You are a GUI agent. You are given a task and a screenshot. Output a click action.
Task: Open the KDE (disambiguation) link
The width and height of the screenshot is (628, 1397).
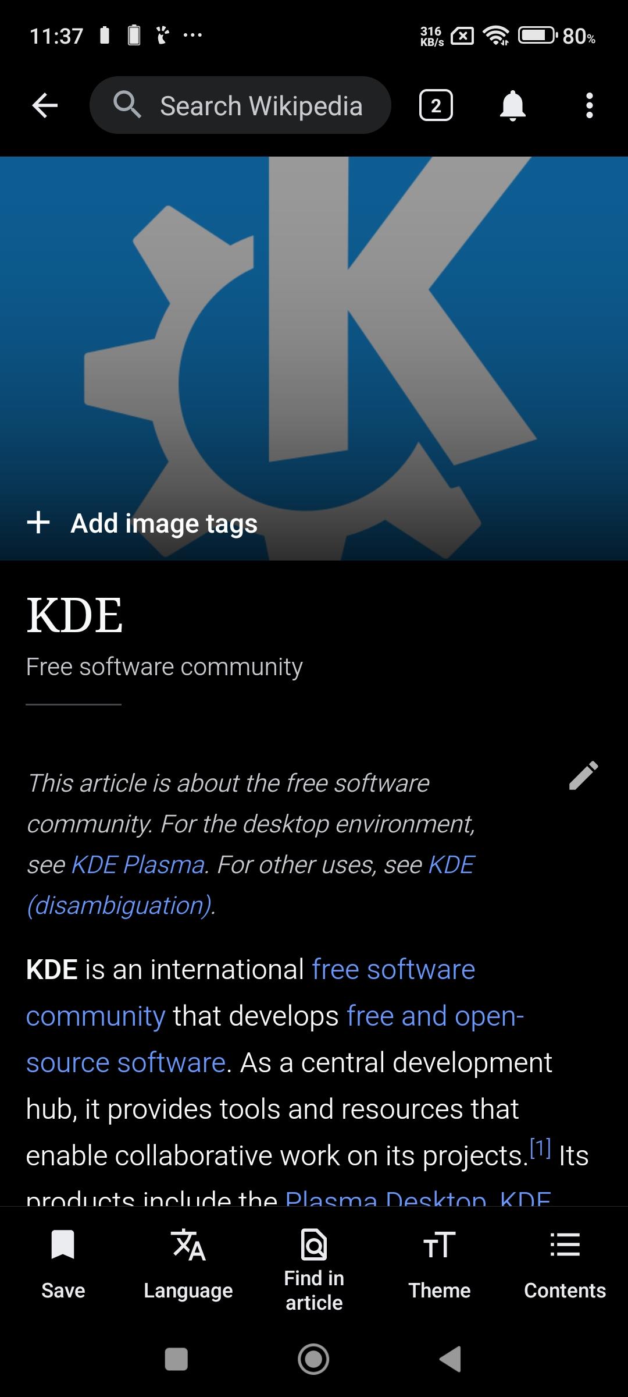[251, 885]
